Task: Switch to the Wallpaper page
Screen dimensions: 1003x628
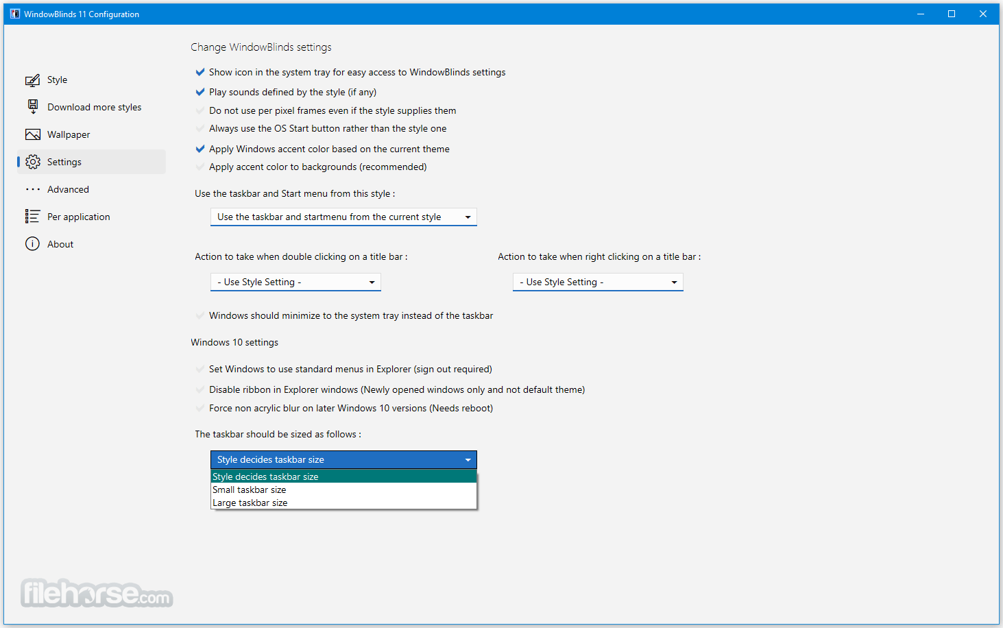Action: pyautogui.click(x=91, y=134)
